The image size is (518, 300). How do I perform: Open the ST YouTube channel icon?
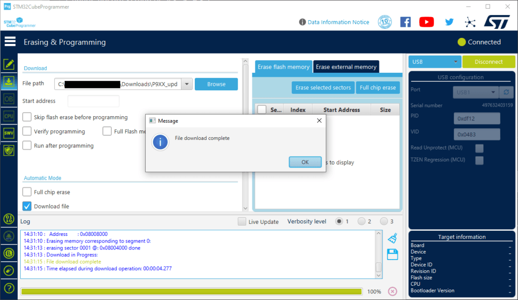[x=426, y=22]
